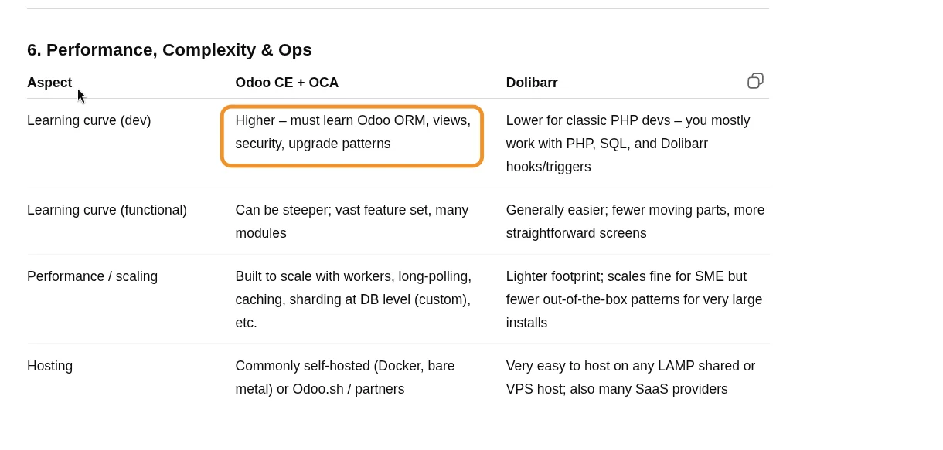Select the Hosting row label

point(49,366)
